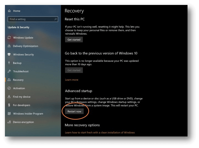Open the clean installation of Windows link
The height and width of the screenshot is (148, 199).
(100, 133)
